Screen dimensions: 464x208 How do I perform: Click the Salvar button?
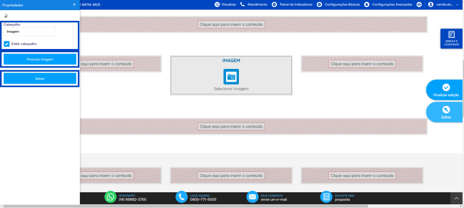40,79
